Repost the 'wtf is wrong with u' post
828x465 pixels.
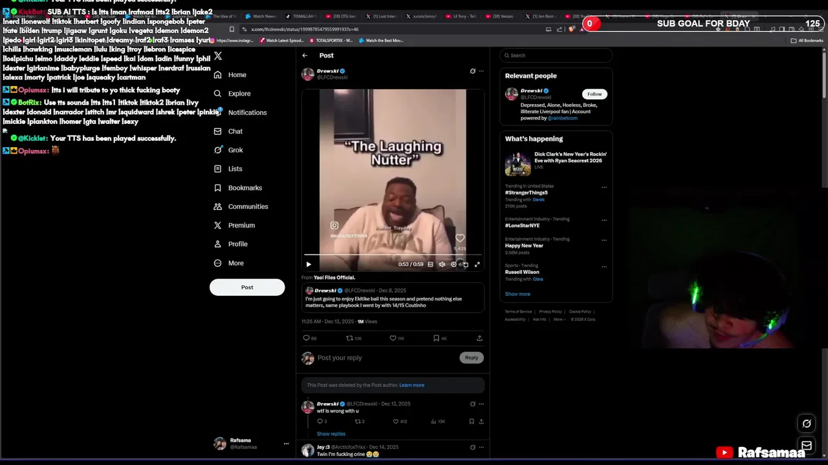click(360, 422)
